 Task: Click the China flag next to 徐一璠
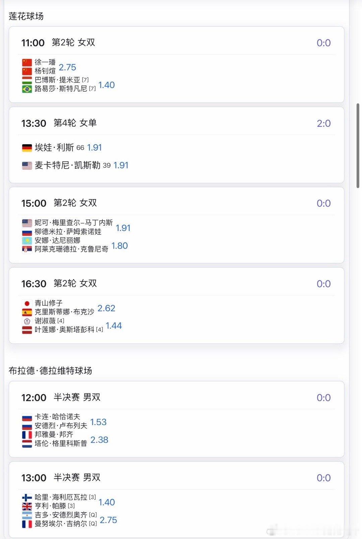coord(27,62)
